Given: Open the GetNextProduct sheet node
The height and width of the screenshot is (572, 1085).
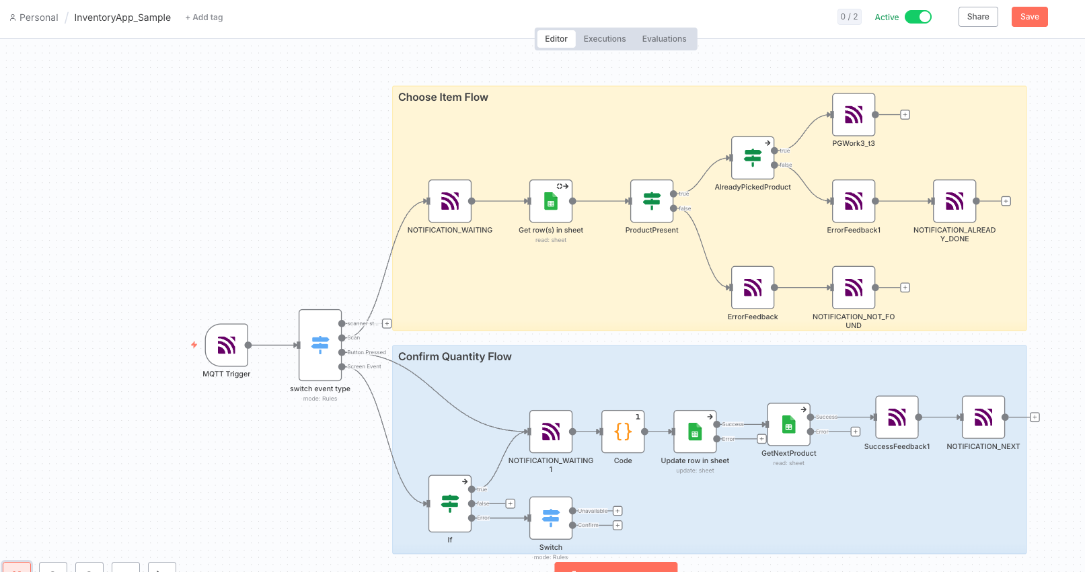Looking at the screenshot, I should pos(788,424).
